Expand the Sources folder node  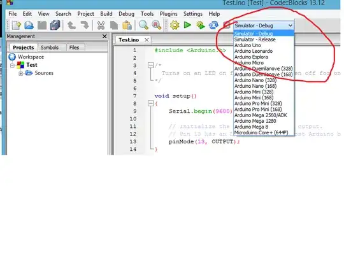coord(20,73)
